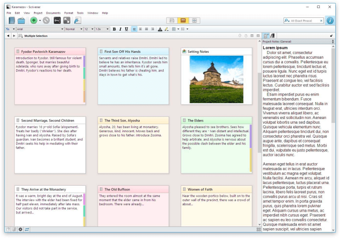Click the gear icon in footer
This screenshot has width=340, height=238.
pyautogui.click(x=20, y=229)
